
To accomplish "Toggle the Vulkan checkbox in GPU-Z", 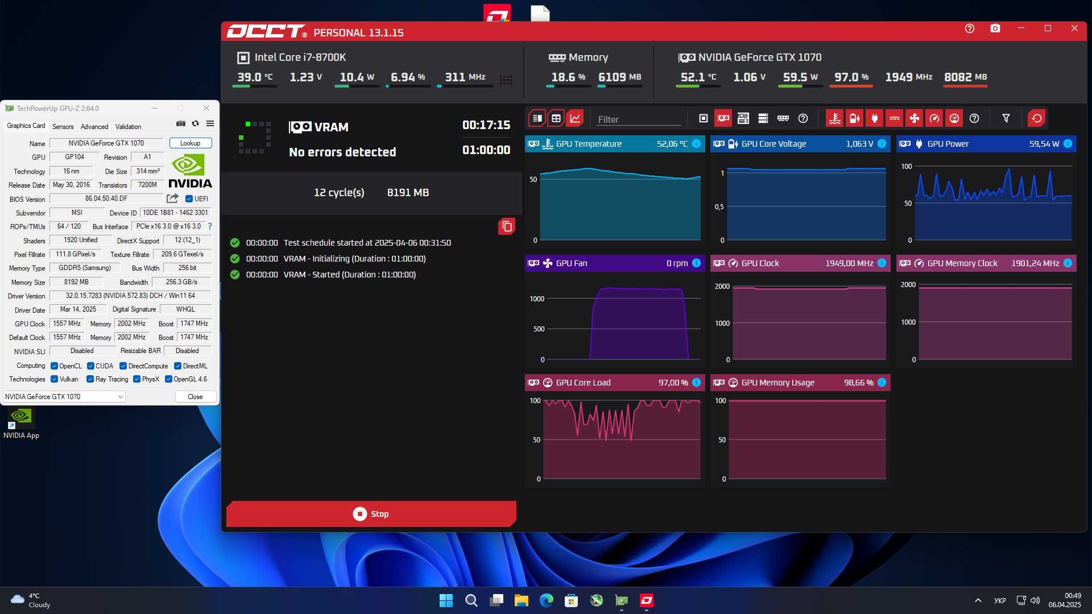I will [54, 379].
